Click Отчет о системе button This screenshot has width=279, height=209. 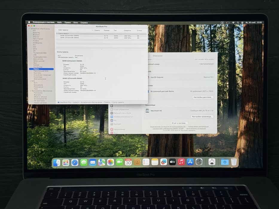coord(179,123)
